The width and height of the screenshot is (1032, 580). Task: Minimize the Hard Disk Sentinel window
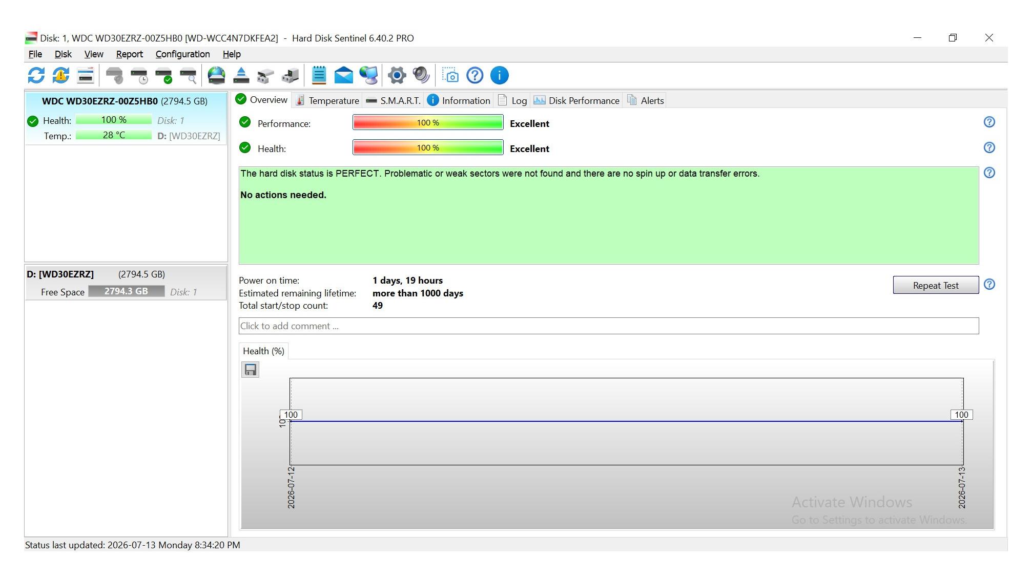(917, 38)
